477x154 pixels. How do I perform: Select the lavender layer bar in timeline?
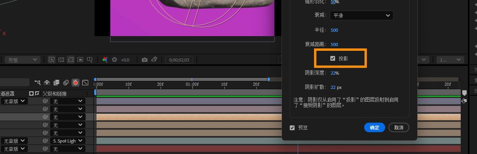tap(189, 101)
